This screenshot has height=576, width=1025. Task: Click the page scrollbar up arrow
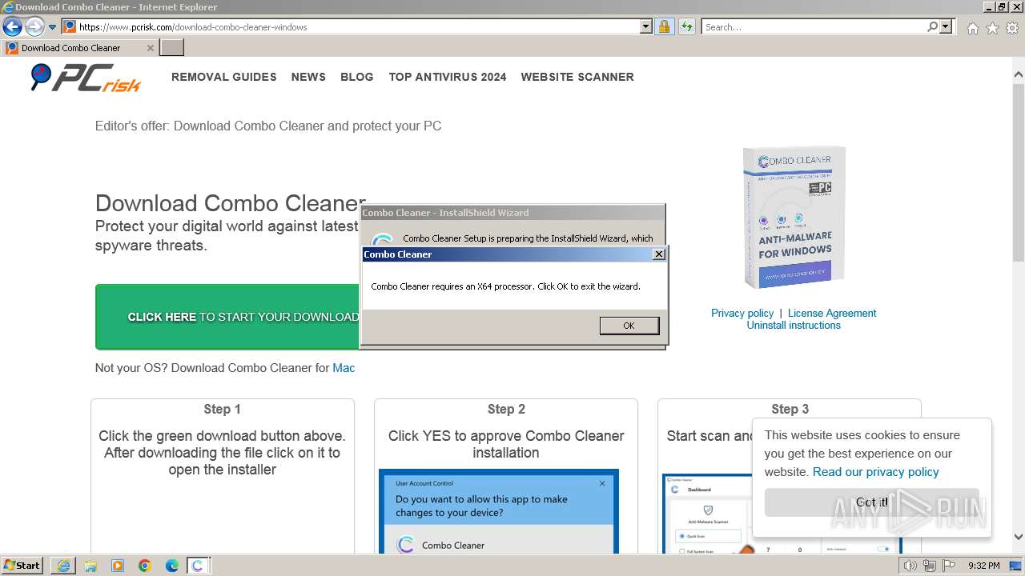tap(1018, 75)
